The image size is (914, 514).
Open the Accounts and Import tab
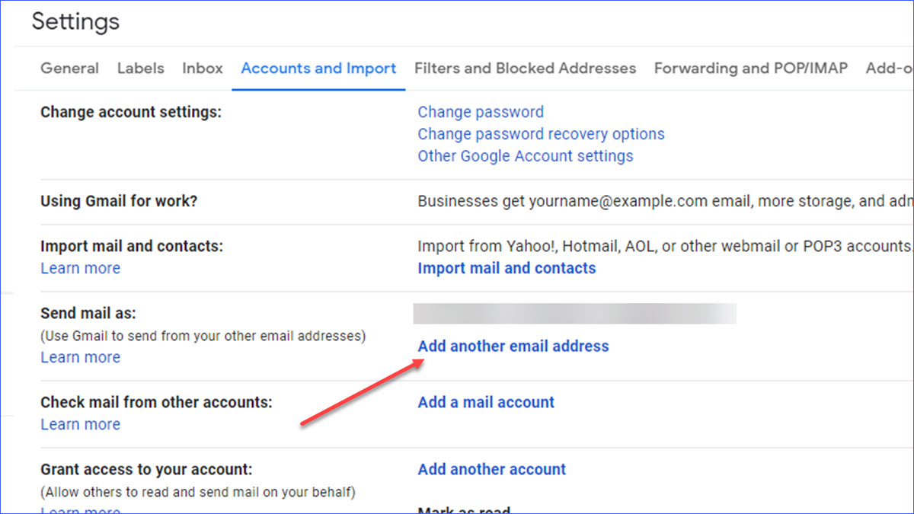click(318, 68)
